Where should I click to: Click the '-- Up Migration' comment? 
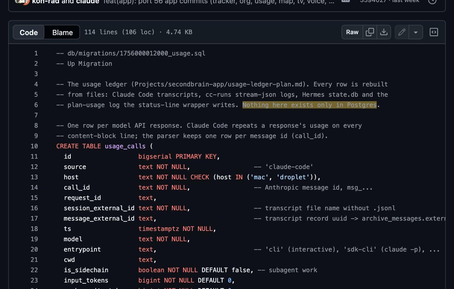click(x=84, y=64)
